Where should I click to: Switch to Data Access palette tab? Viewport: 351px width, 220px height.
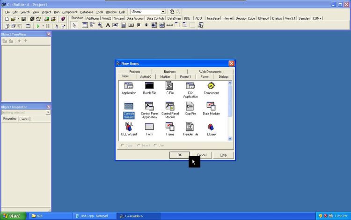(135, 18)
